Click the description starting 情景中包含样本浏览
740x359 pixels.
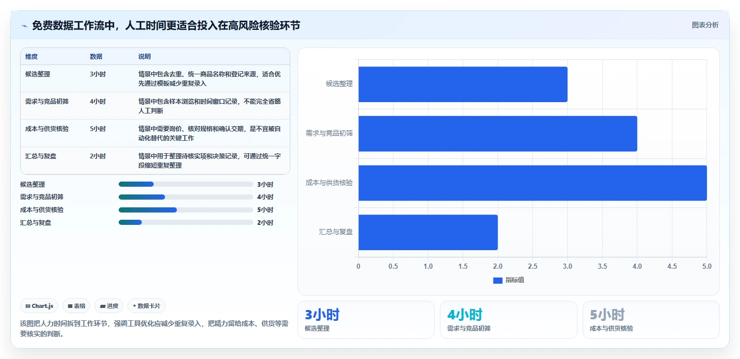click(x=210, y=106)
